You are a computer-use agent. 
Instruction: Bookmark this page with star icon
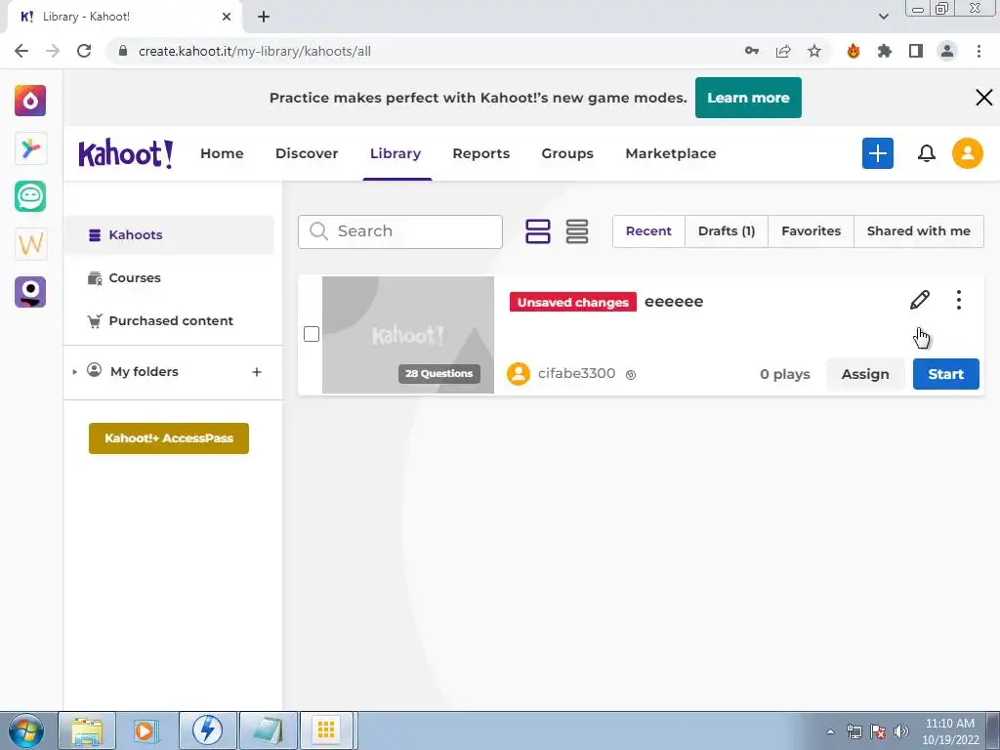coord(814,51)
